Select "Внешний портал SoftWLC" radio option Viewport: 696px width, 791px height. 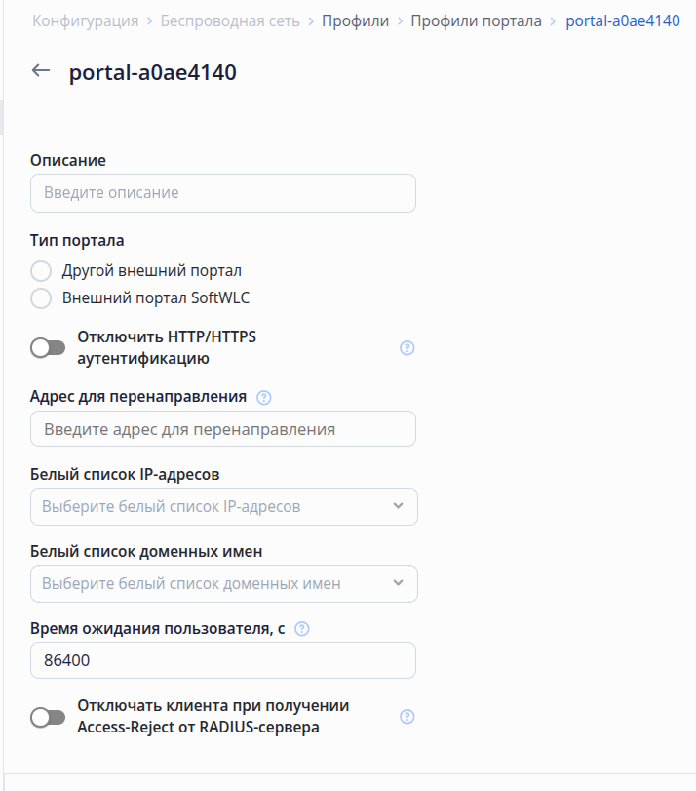[41, 298]
